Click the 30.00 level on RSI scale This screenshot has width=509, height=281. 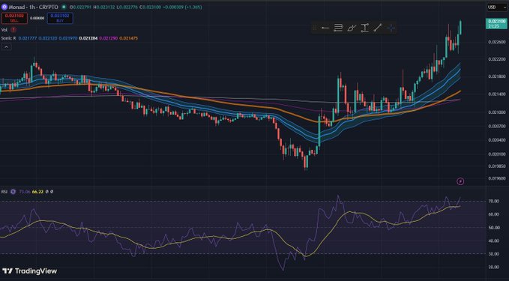tap(494, 254)
